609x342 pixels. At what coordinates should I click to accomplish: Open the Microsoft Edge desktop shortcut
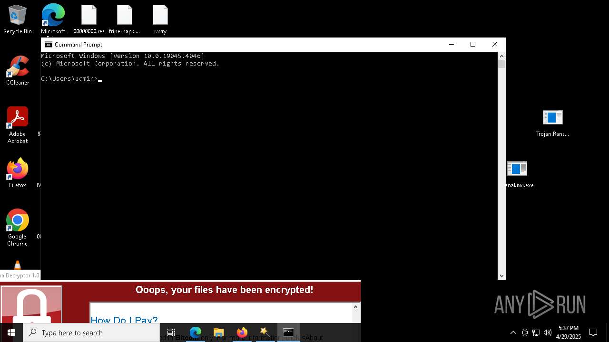click(x=53, y=20)
